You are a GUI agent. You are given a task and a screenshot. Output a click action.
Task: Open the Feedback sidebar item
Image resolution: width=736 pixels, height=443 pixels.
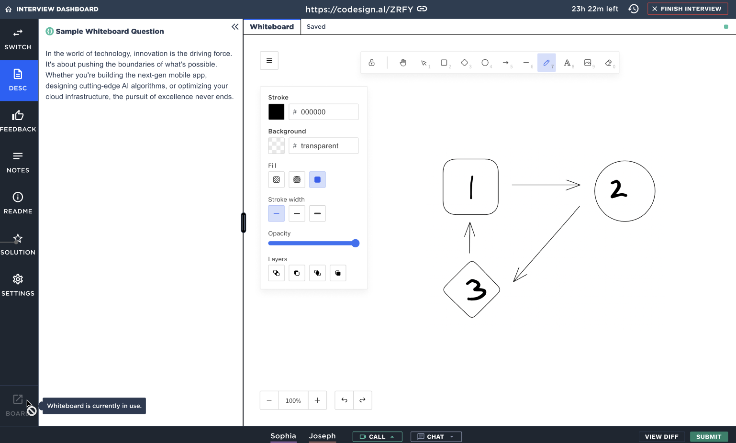pos(18,122)
